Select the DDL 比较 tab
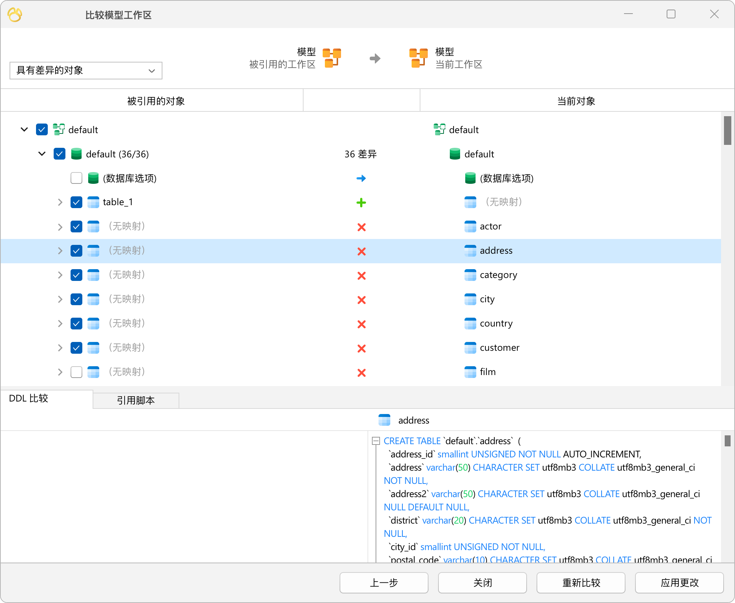The height and width of the screenshot is (603, 735). pos(29,398)
